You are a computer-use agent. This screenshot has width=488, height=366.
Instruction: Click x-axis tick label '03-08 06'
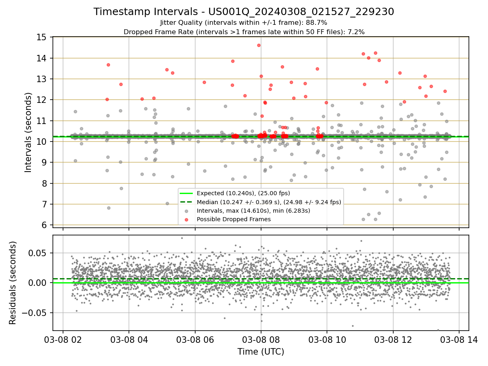195,340
